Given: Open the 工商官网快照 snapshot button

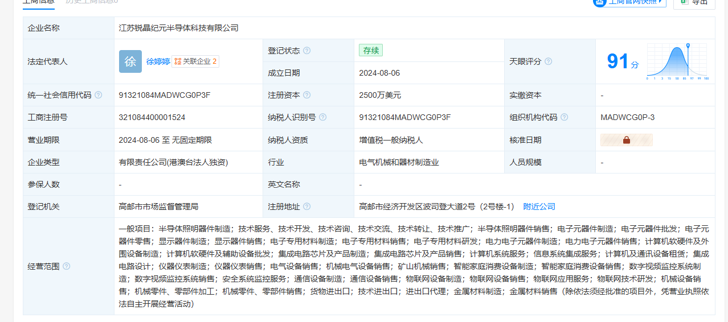Looking at the screenshot, I should [x=629, y=2].
